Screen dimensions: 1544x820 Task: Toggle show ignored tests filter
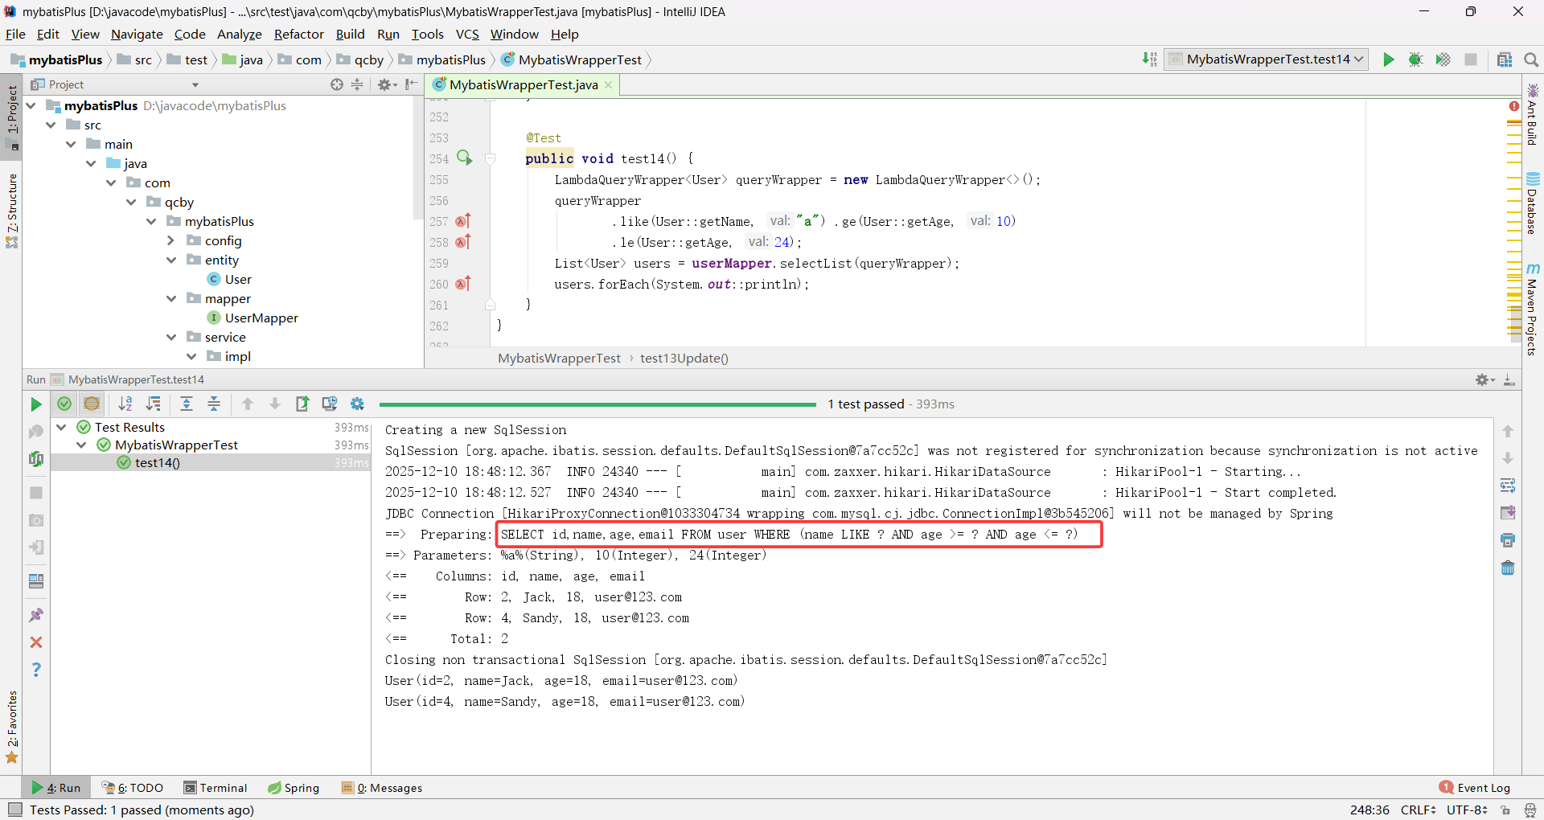pos(92,404)
